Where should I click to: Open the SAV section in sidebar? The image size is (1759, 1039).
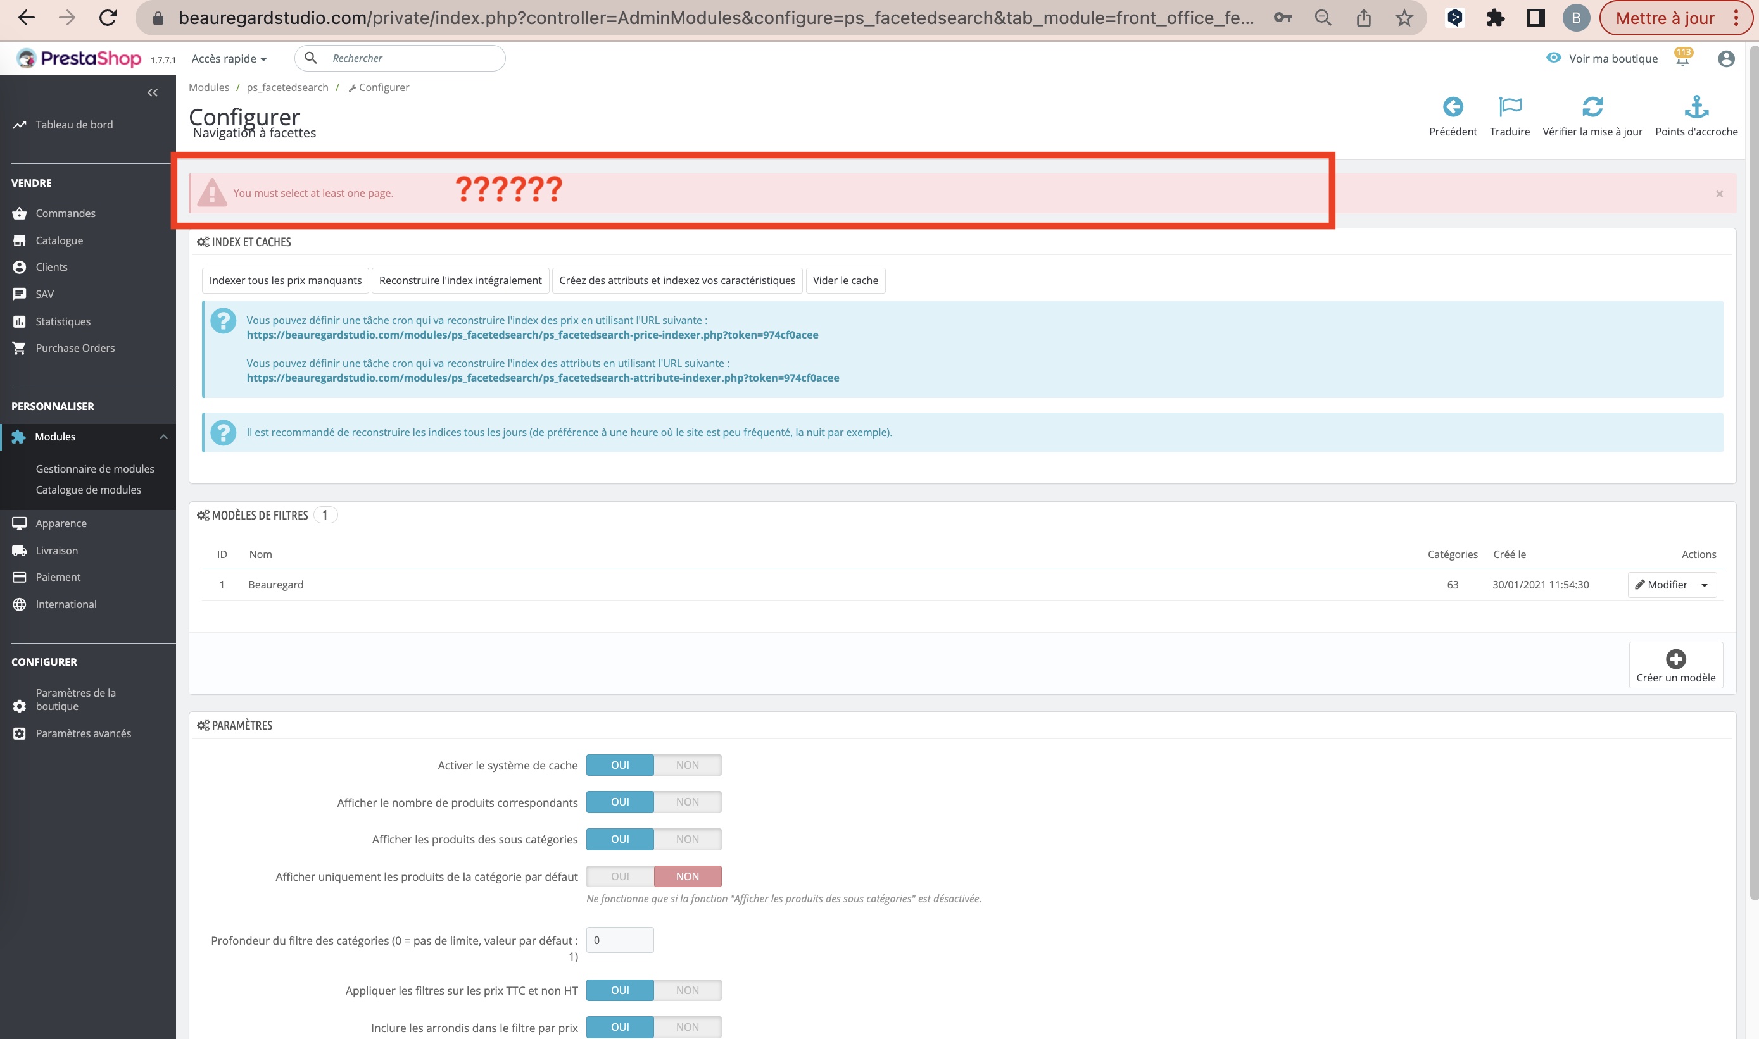tap(44, 294)
